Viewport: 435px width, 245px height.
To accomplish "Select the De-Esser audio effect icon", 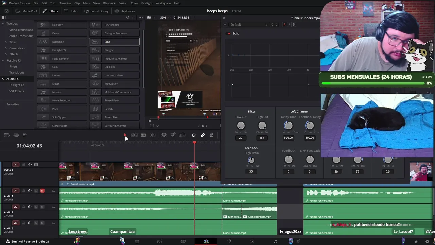I will pyautogui.click(x=43, y=25).
